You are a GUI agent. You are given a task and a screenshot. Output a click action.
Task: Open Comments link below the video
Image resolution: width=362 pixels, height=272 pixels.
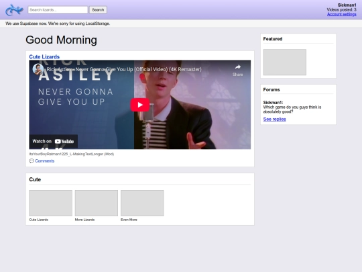pos(44,161)
